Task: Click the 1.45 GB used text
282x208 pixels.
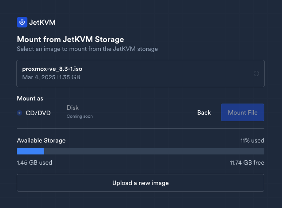Action: (34, 162)
